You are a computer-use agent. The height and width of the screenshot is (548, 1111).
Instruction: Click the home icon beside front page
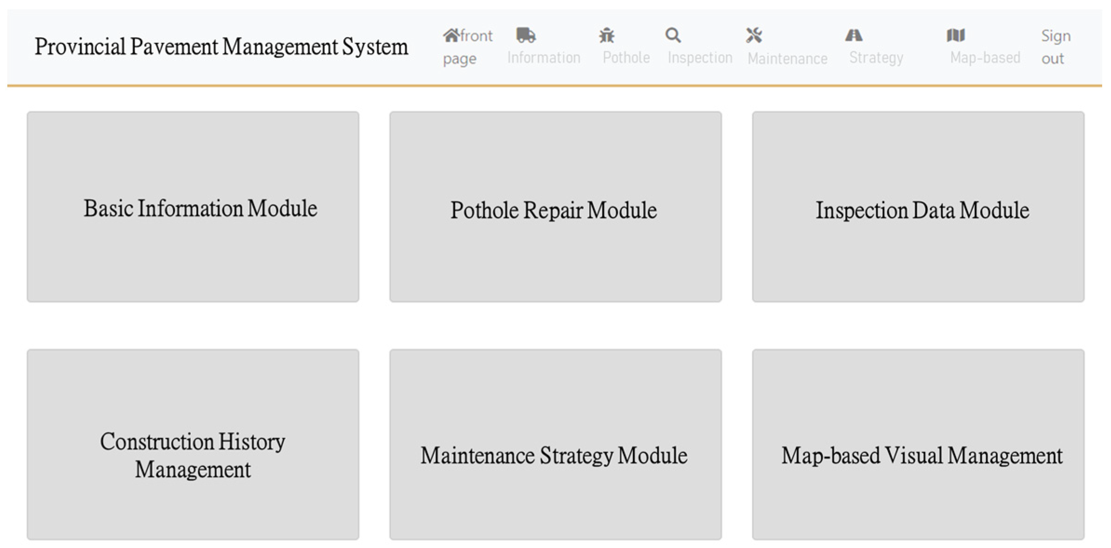click(x=451, y=35)
